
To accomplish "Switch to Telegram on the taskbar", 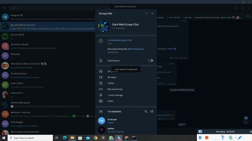I will click(119, 138).
